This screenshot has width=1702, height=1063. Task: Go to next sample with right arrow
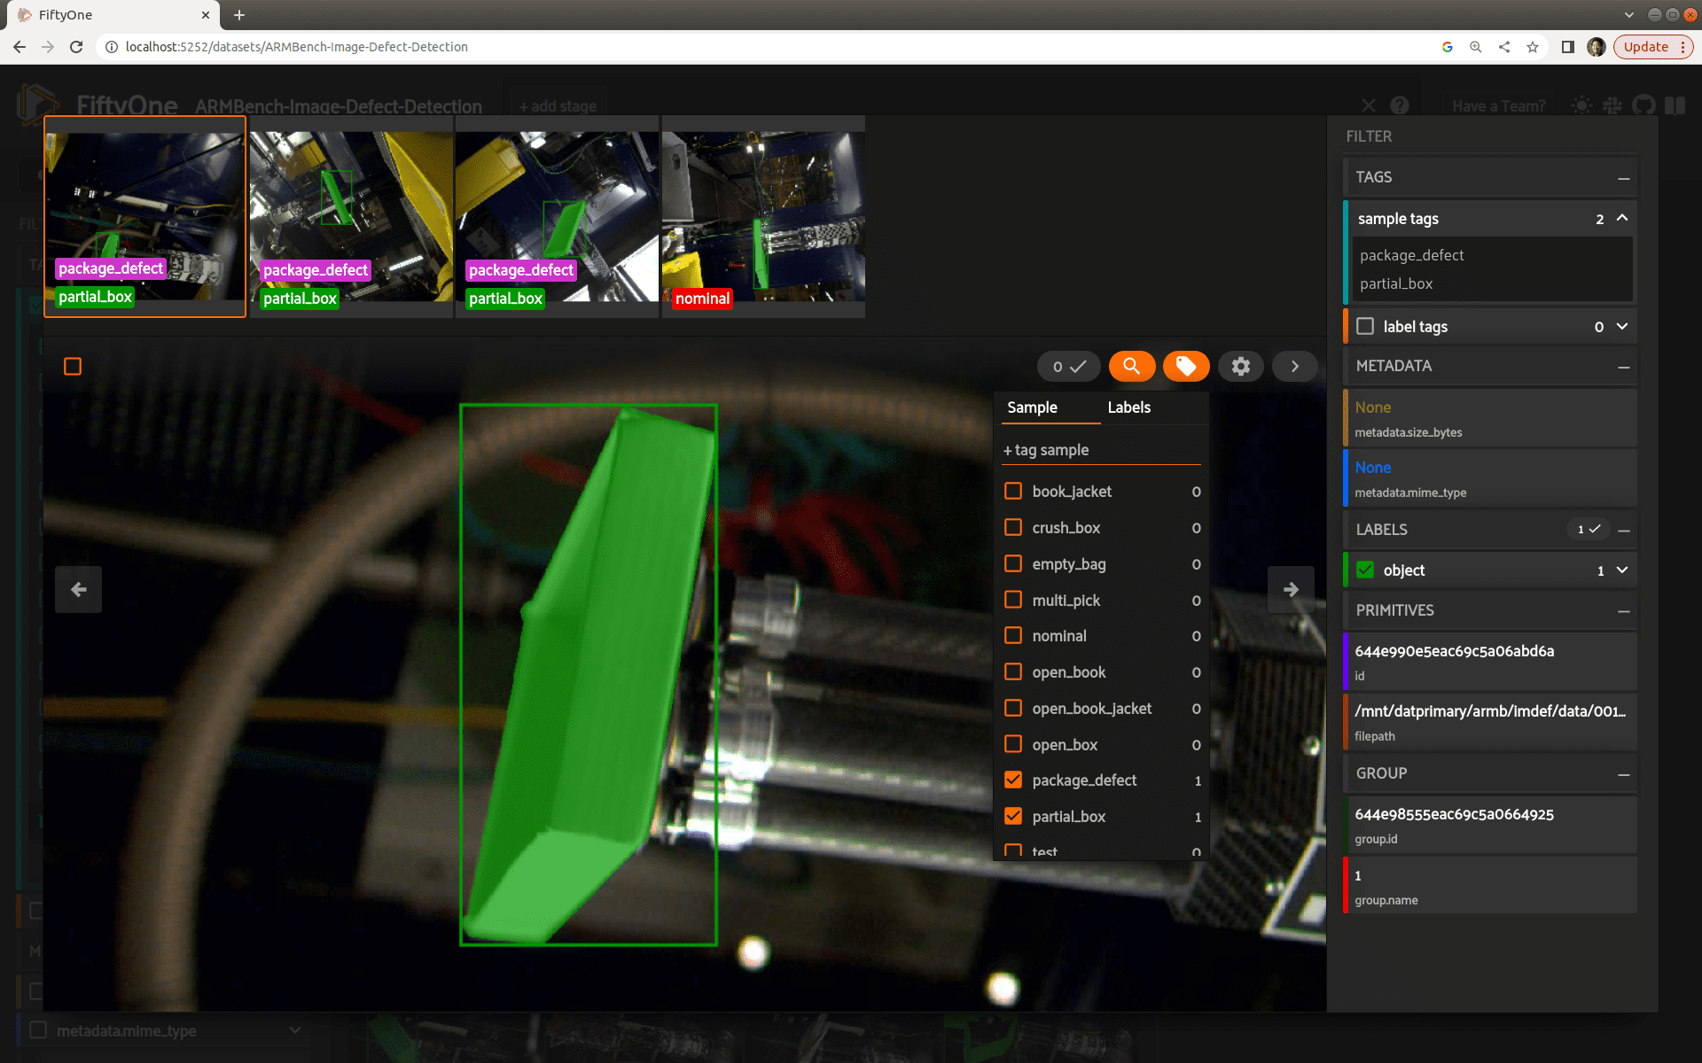click(x=1291, y=589)
